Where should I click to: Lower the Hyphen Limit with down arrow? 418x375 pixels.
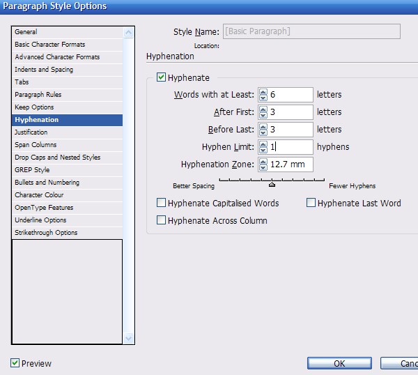(x=263, y=150)
